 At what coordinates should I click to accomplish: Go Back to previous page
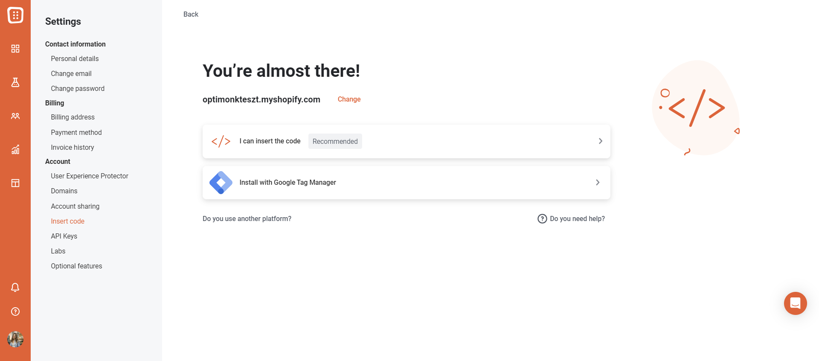(x=191, y=15)
